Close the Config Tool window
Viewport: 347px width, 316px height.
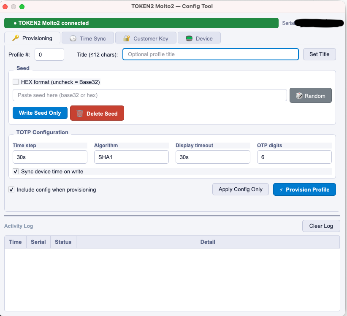pyautogui.click(x=5, y=7)
